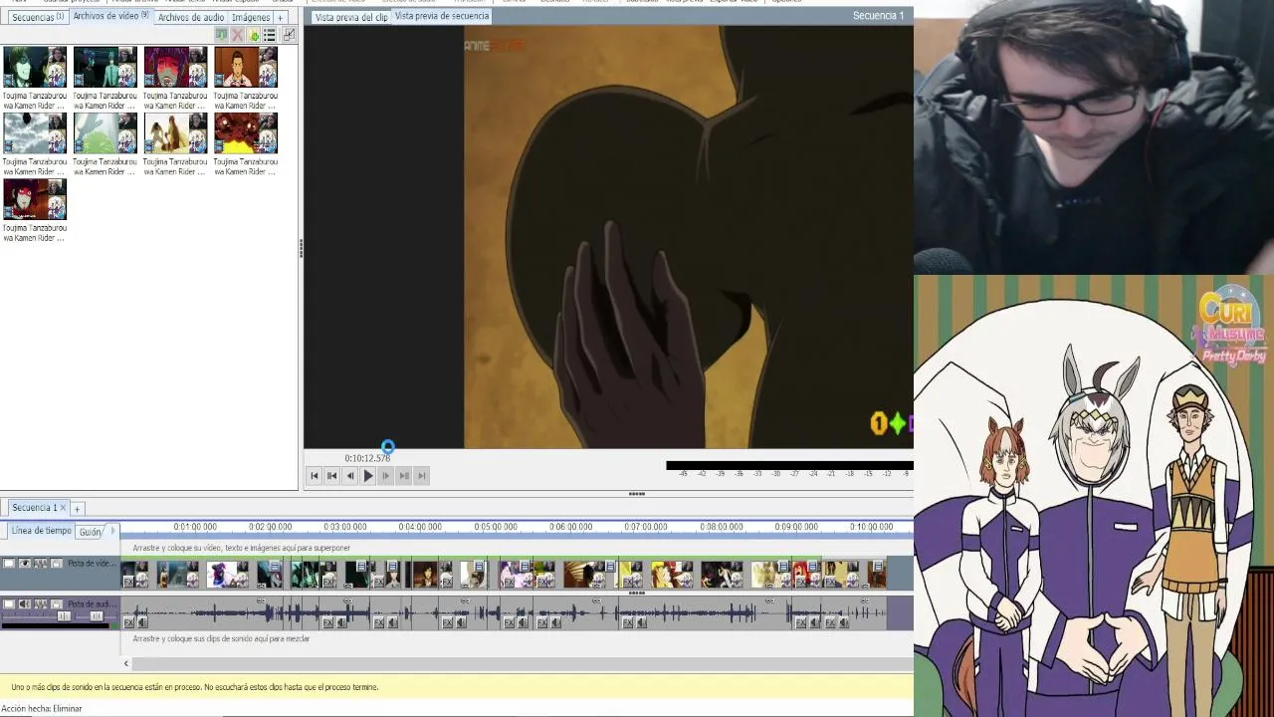Click the green add-to-sequence icon in the bin toolbar

[222, 35]
